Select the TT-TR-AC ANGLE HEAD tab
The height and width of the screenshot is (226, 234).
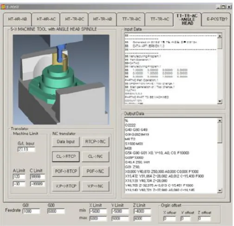[x=187, y=19]
